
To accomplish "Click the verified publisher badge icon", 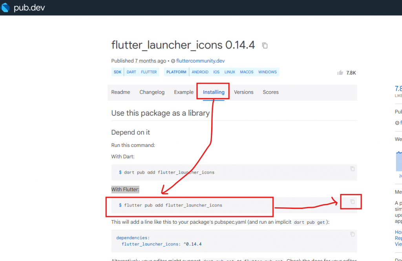I will pos(173,61).
